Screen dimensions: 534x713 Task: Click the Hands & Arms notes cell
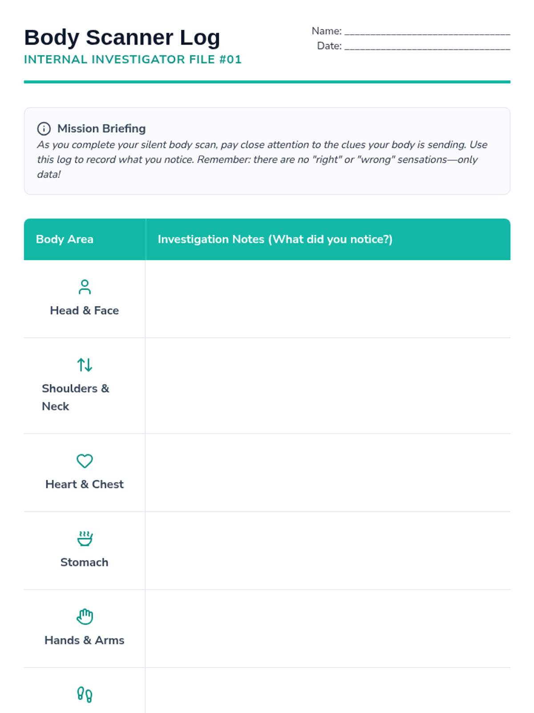(328, 629)
